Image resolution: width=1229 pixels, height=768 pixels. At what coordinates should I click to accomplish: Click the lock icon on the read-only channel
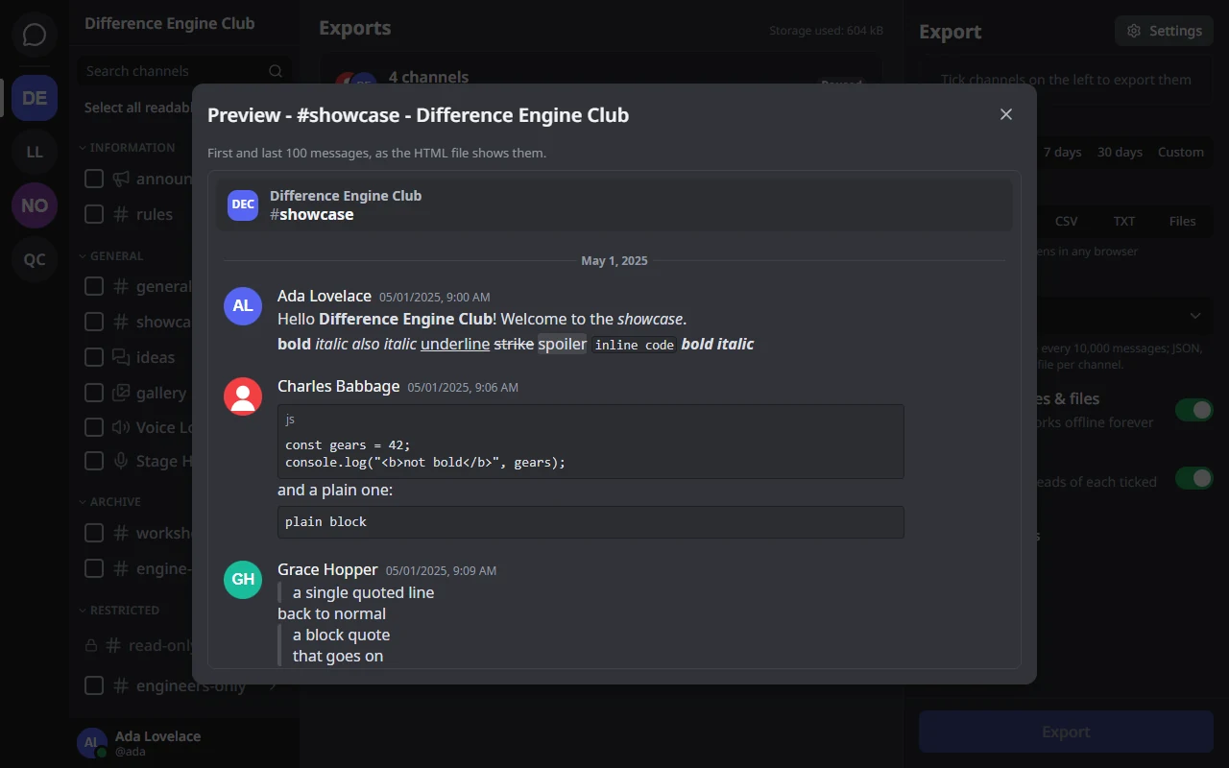[x=91, y=645]
